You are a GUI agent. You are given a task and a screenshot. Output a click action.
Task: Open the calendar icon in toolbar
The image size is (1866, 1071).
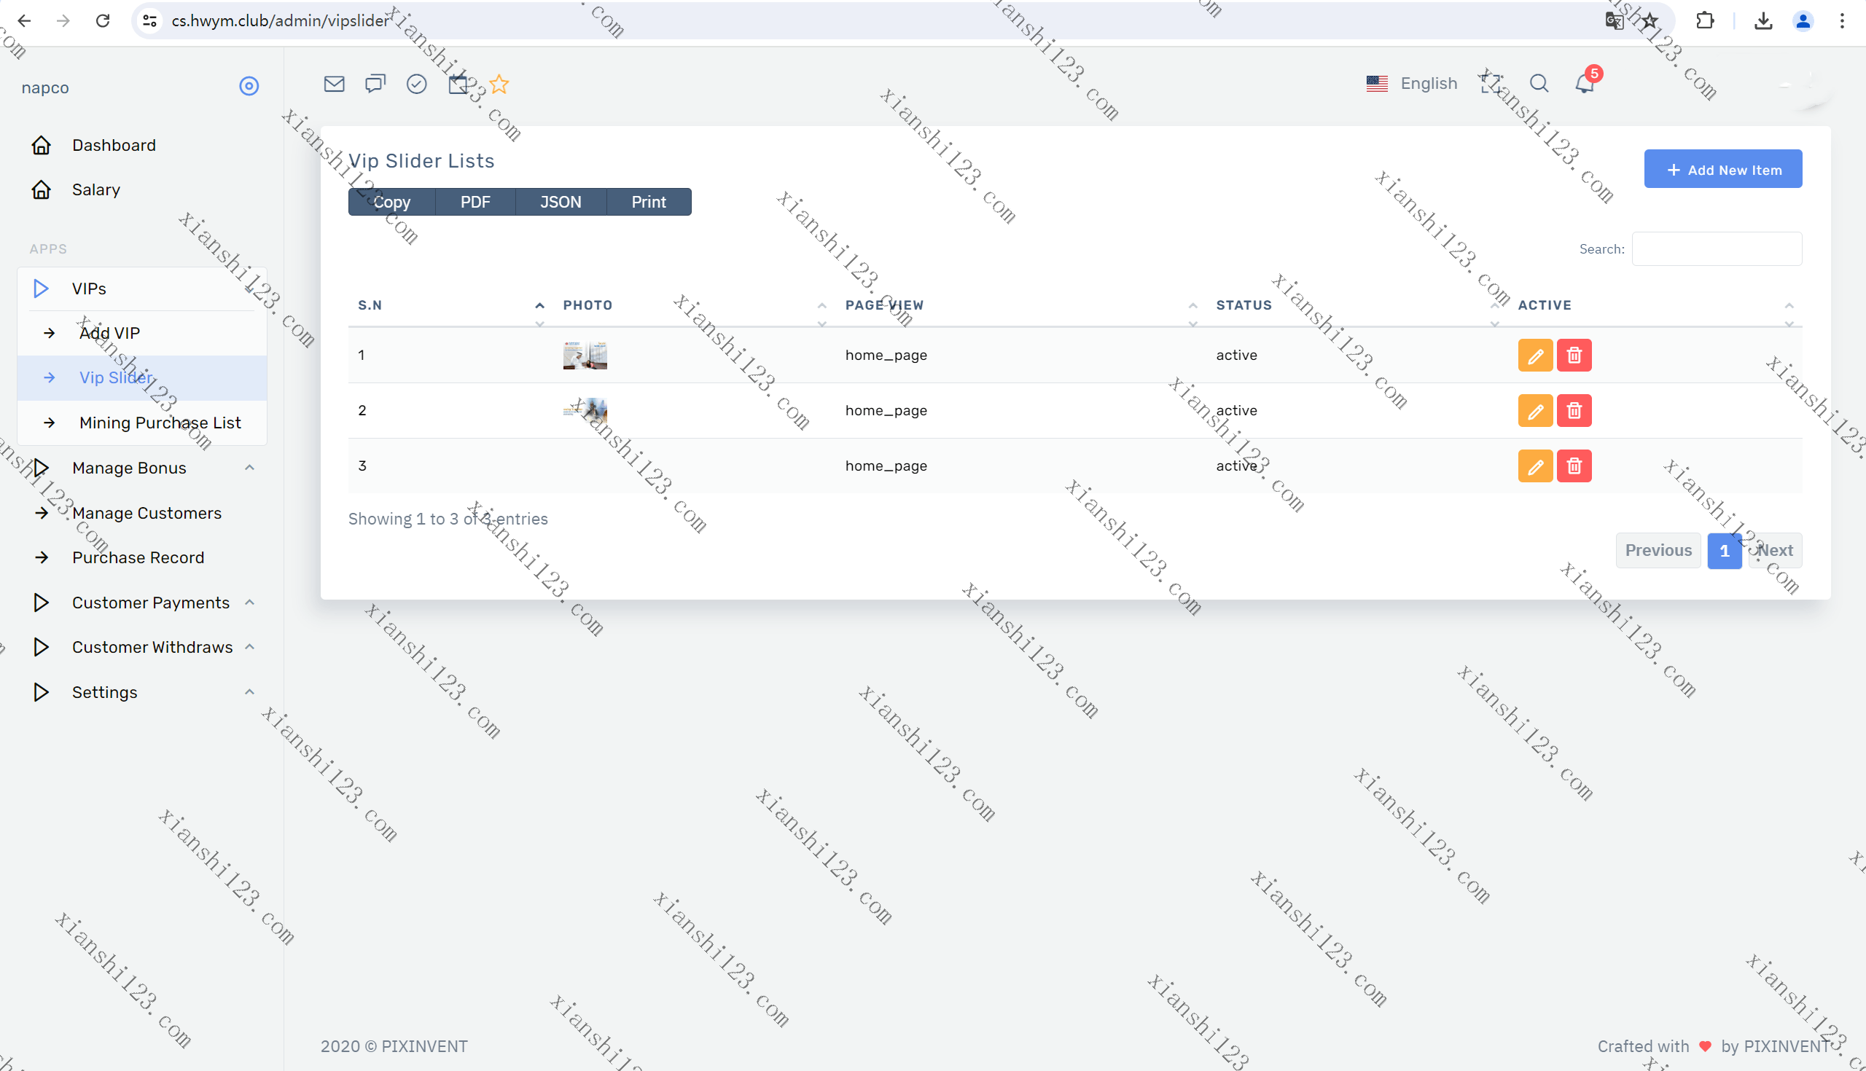pos(458,84)
